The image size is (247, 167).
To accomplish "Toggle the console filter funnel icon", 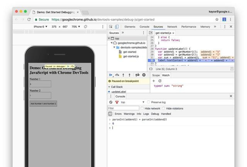I will (117, 102).
